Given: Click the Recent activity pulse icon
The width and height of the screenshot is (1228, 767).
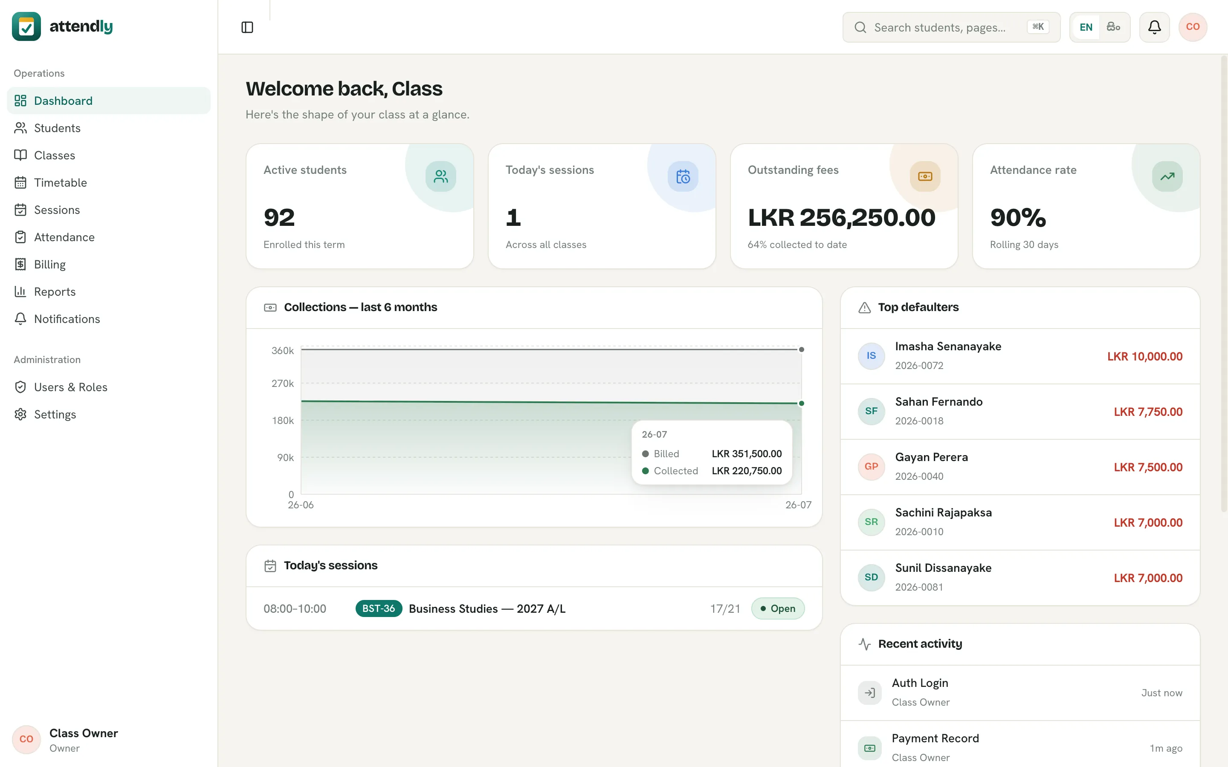Looking at the screenshot, I should [x=865, y=644].
